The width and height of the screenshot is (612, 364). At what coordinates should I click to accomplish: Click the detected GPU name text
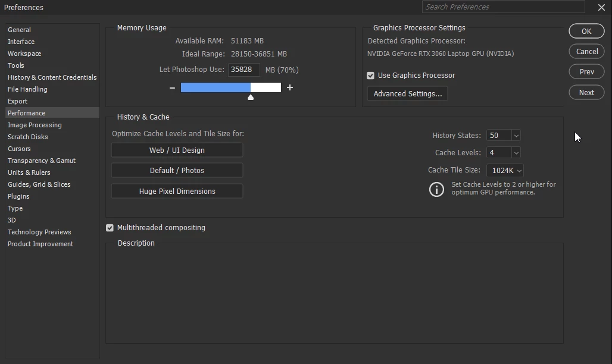pos(441,54)
